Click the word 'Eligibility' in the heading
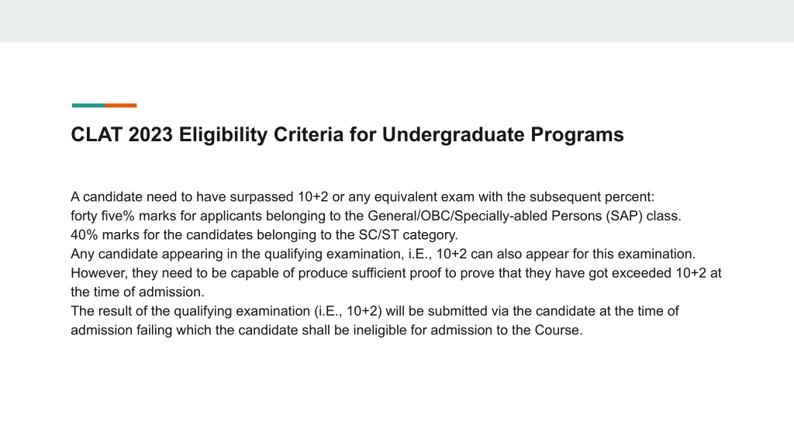 pyautogui.click(x=223, y=135)
